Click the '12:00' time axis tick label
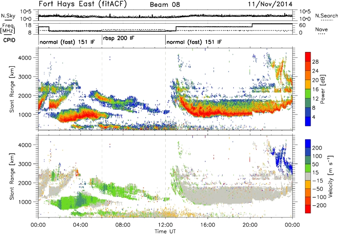338x234 pixels. point(165,225)
